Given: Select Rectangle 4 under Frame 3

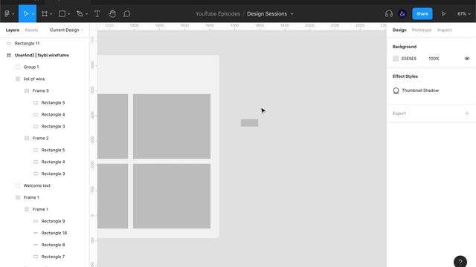Looking at the screenshot, I should pyautogui.click(x=53, y=114).
